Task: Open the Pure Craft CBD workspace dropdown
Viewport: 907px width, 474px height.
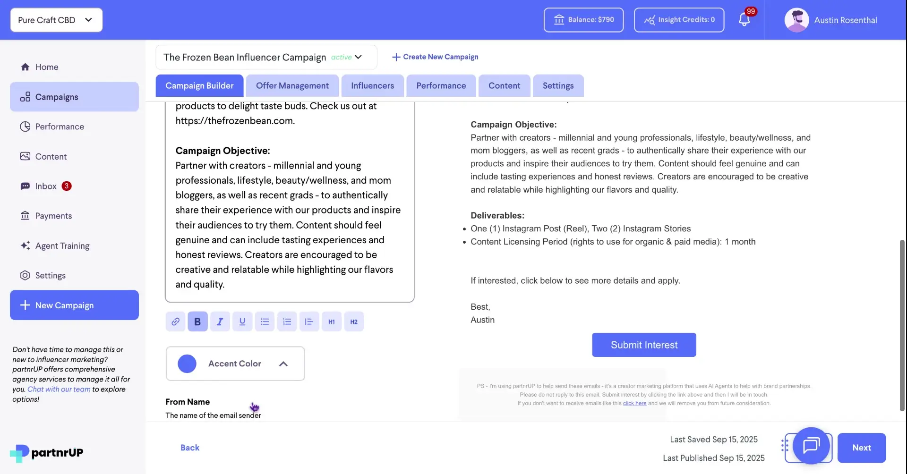Action: [x=56, y=20]
